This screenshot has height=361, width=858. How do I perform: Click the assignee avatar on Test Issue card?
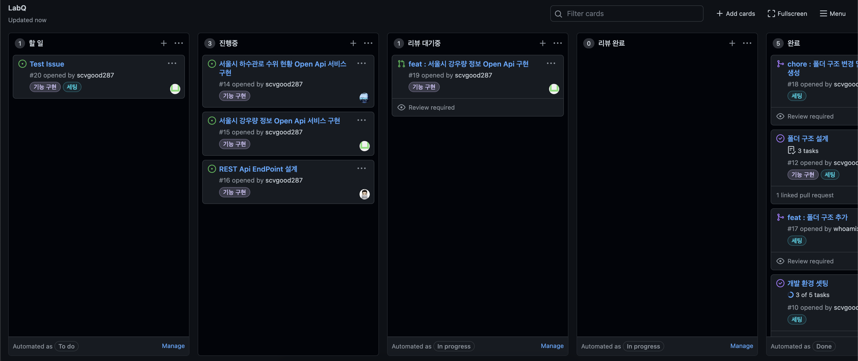click(175, 89)
